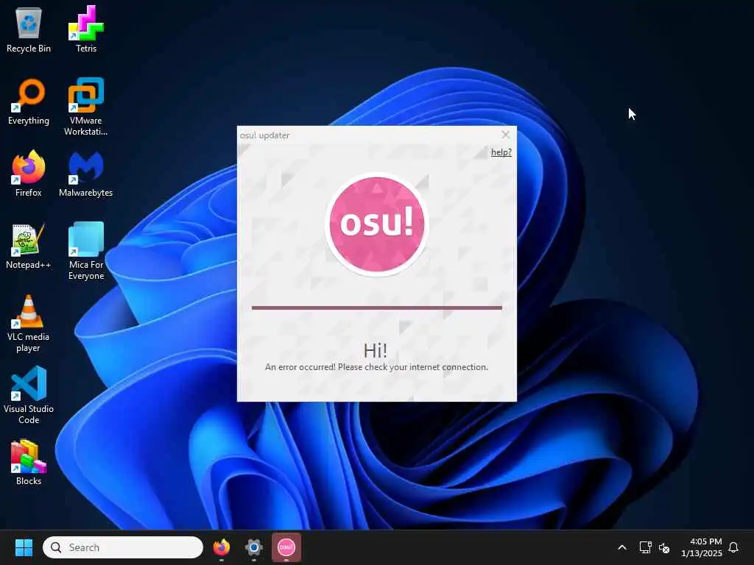The height and width of the screenshot is (565, 754).
Task: Click the internet connection error message
Action: pos(376,367)
